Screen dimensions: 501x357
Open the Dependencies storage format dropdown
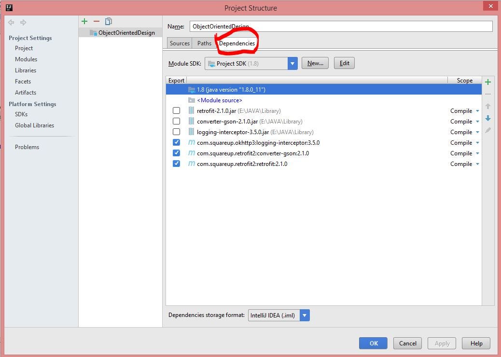(x=305, y=315)
